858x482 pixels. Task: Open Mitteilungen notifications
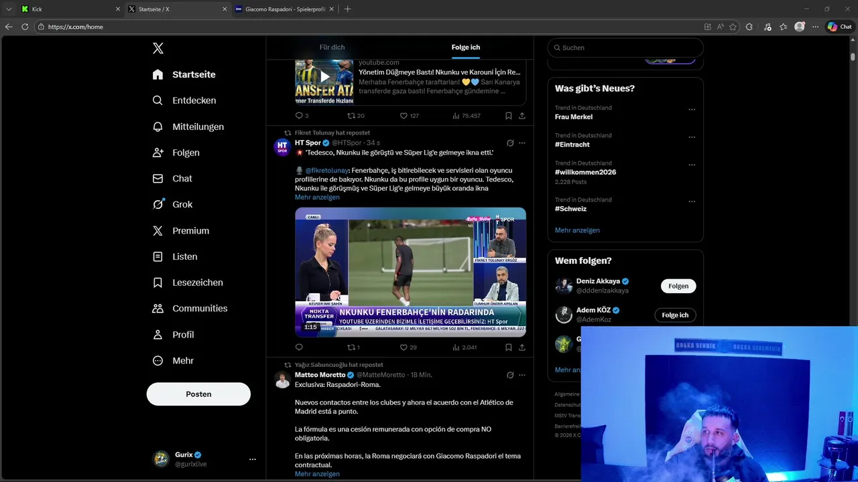coord(188,127)
